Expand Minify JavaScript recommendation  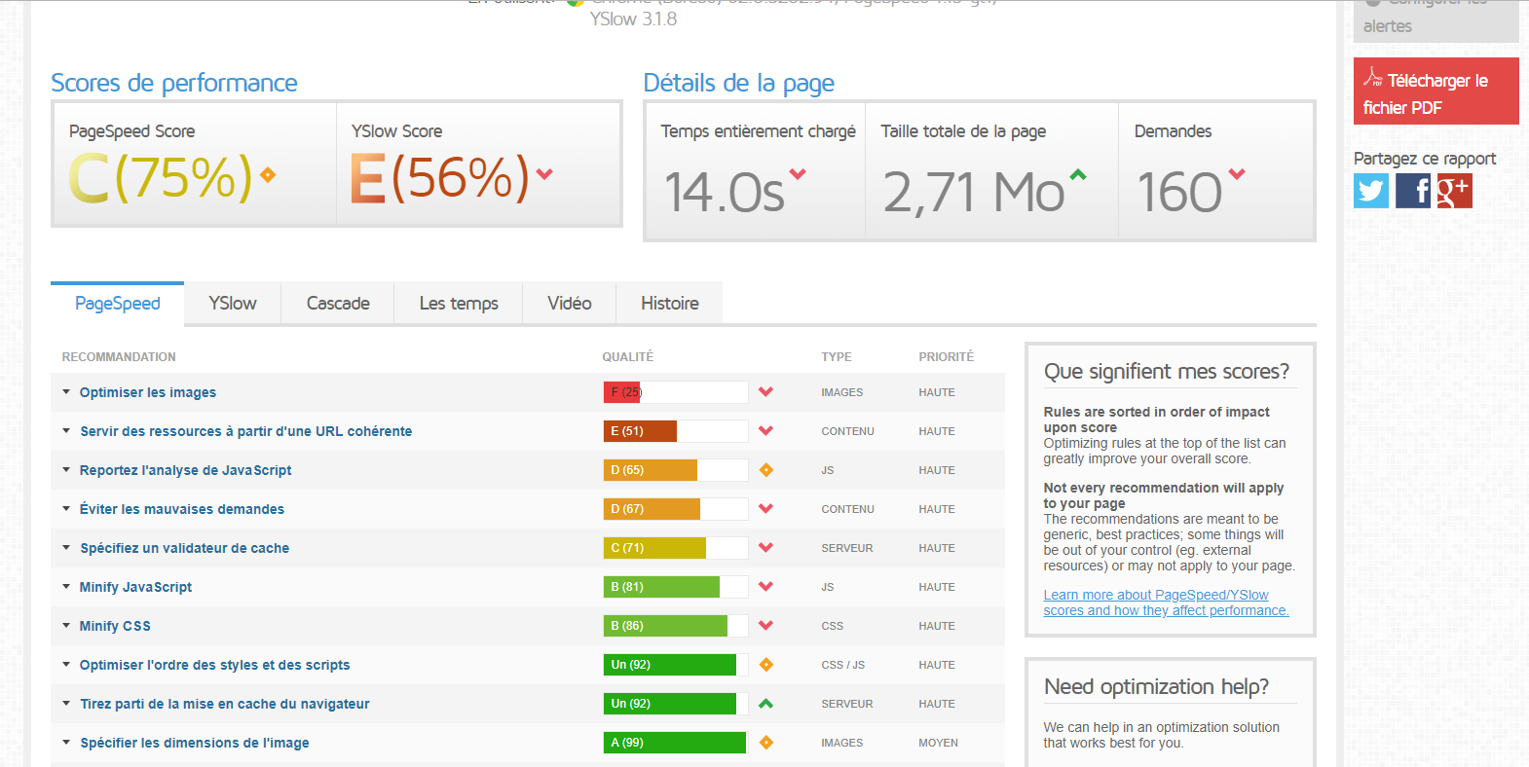coord(66,587)
